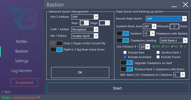Image resolution: width=191 pixels, height=100 pixels.
Task: Open the Battles section
Action: pos(22,41)
